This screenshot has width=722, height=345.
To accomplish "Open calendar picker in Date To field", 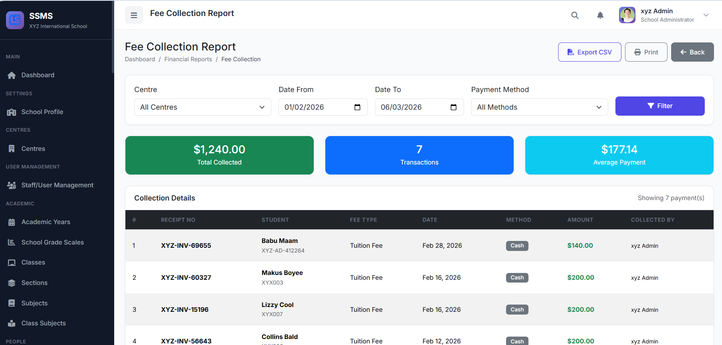I will [454, 107].
